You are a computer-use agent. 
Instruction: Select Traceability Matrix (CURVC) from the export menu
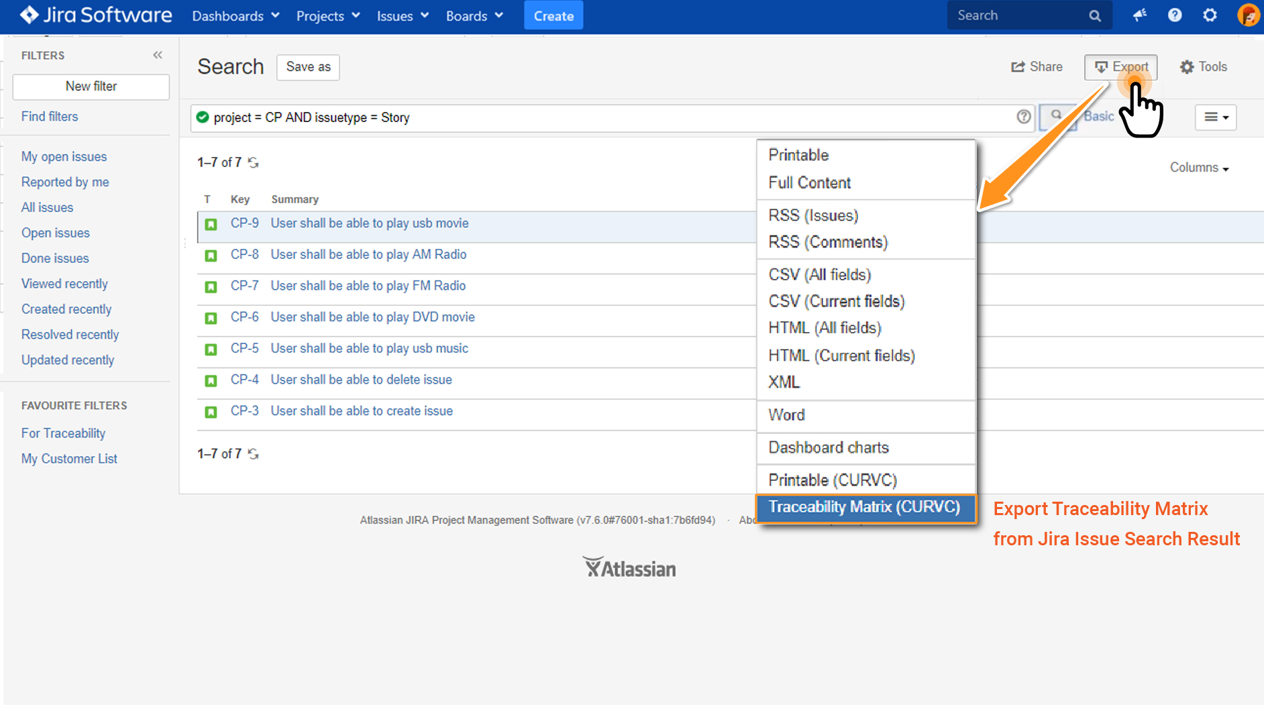(x=865, y=508)
